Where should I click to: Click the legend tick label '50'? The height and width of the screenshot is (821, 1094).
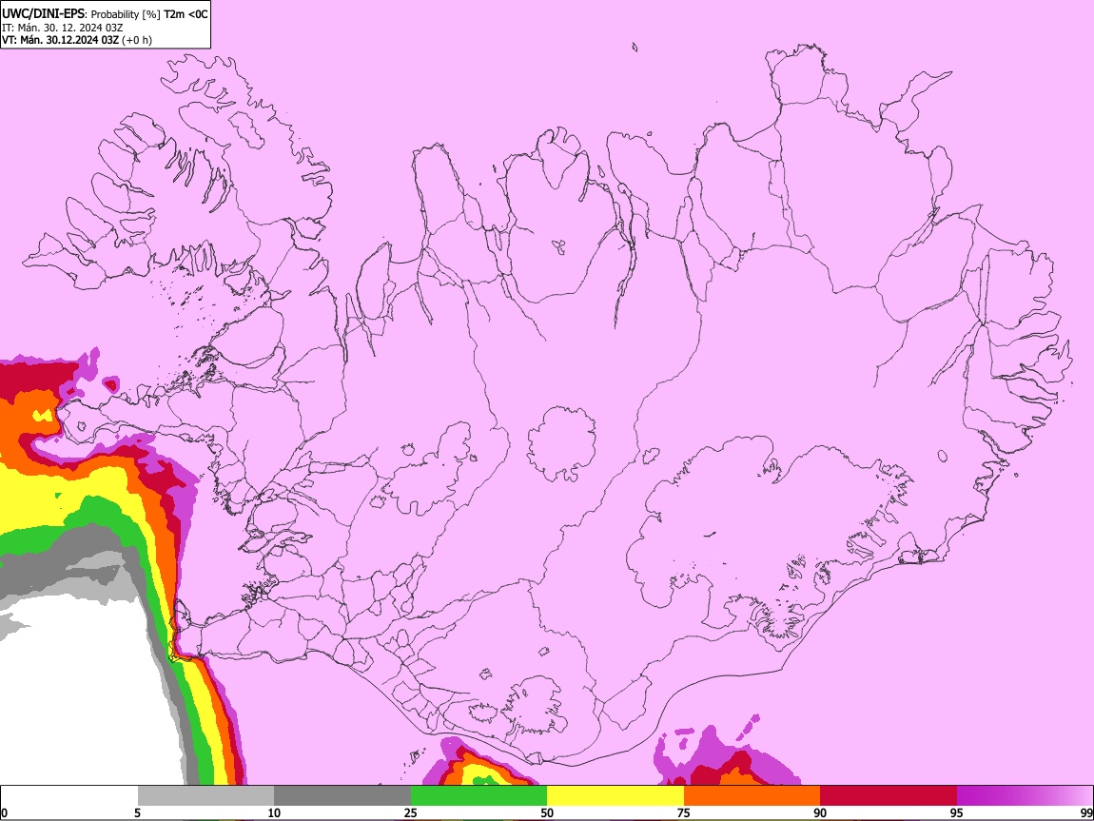[x=547, y=813]
